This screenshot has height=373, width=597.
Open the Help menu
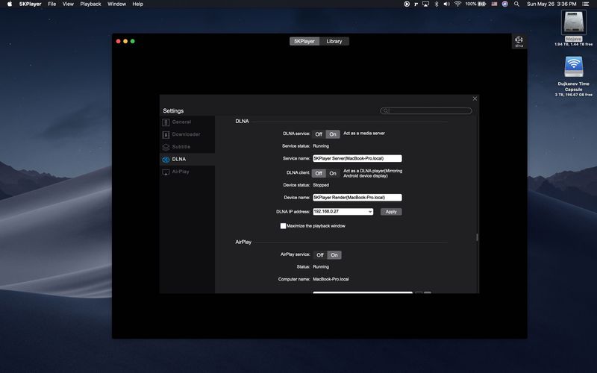(138, 4)
